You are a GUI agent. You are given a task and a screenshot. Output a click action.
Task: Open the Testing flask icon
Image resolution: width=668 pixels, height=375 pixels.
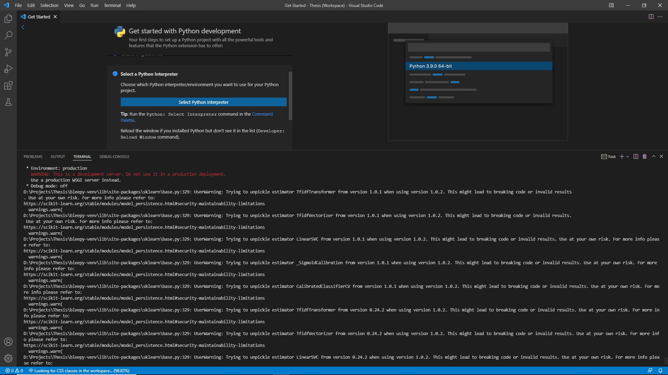pyautogui.click(x=8, y=102)
